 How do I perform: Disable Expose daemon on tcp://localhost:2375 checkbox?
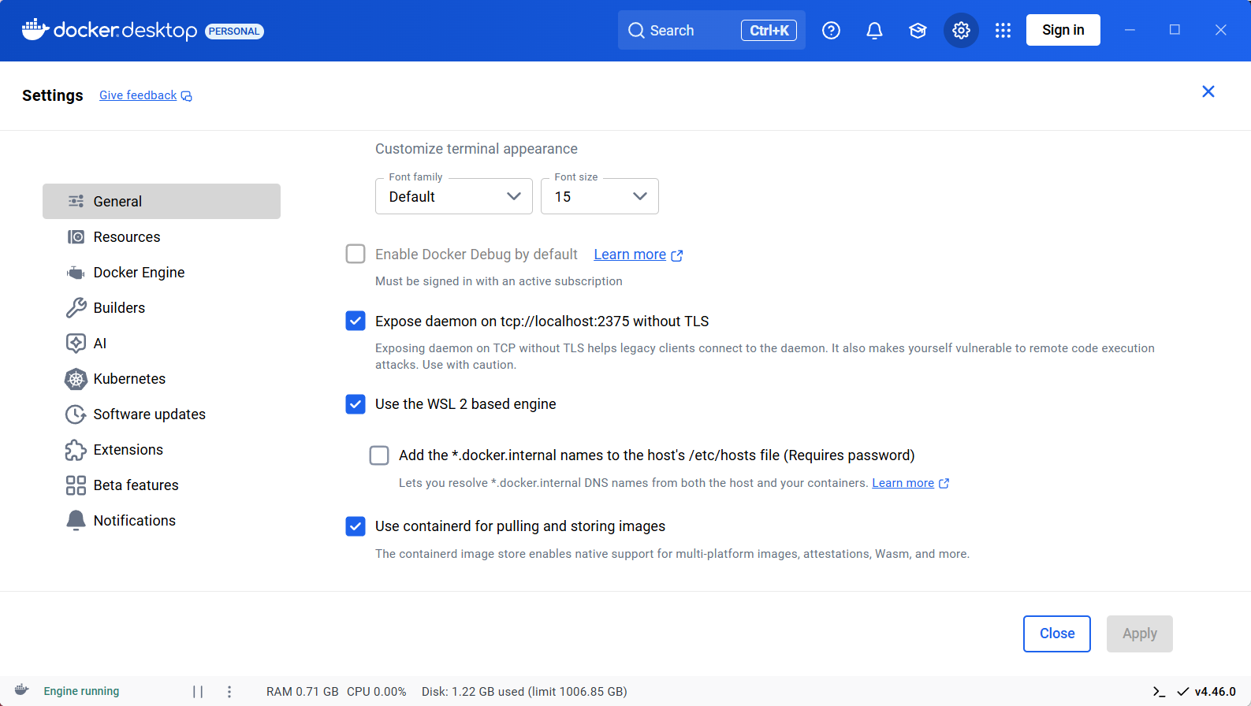click(356, 321)
